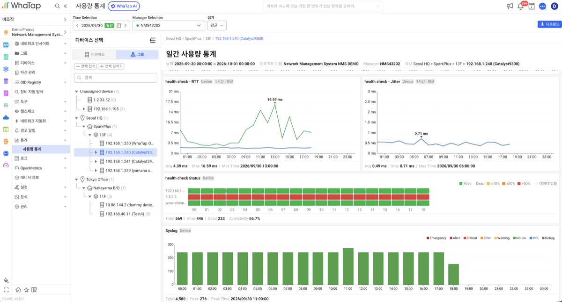Click the green globe icon in rail
Screen dimensions: 562x302
(6, 105)
